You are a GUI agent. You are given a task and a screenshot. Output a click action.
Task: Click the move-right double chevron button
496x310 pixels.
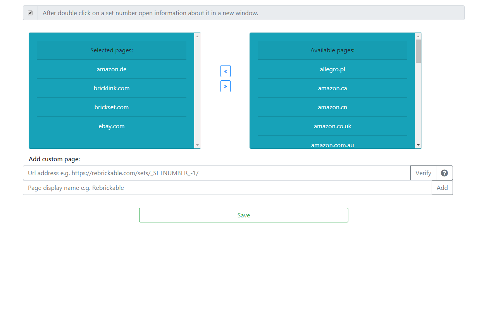click(x=226, y=86)
